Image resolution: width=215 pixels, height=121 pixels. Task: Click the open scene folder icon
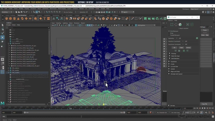point(19,12)
